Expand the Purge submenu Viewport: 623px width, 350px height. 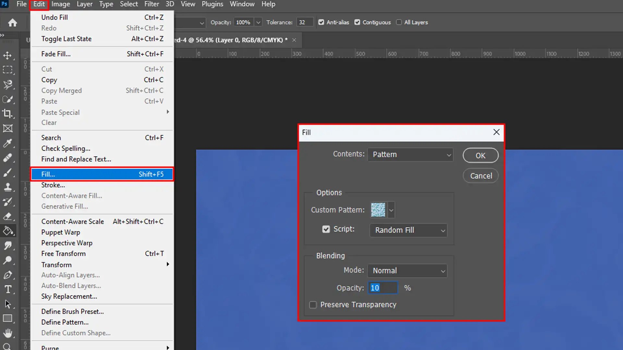click(102, 347)
